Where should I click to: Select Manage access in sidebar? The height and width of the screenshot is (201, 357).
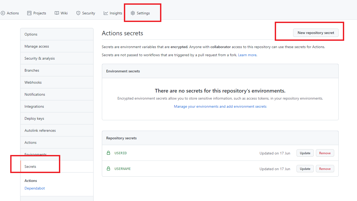(x=57, y=46)
